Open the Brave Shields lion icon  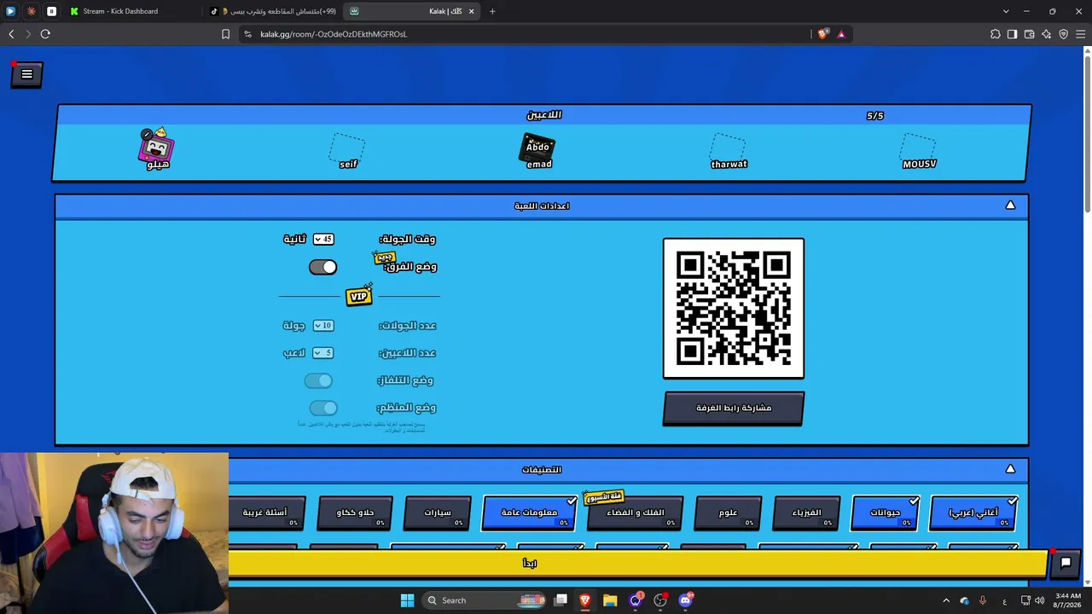(x=822, y=34)
